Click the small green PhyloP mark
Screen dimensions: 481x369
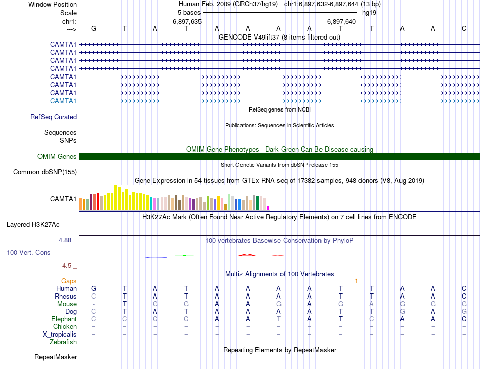pos(184,256)
